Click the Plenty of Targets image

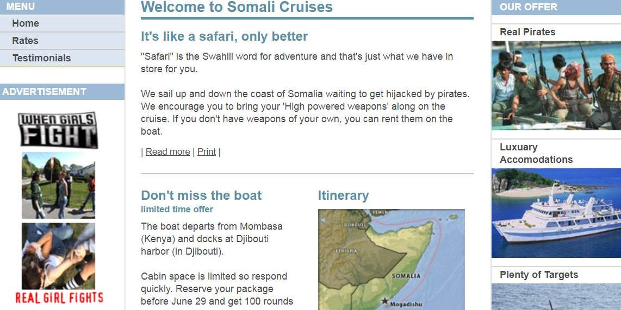pyautogui.click(x=556, y=297)
